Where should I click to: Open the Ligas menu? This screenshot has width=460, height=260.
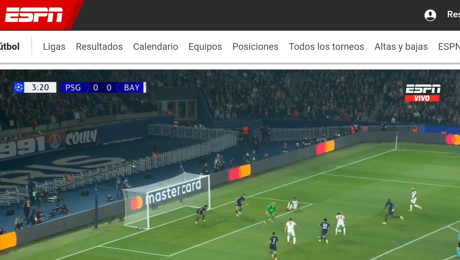[54, 47]
